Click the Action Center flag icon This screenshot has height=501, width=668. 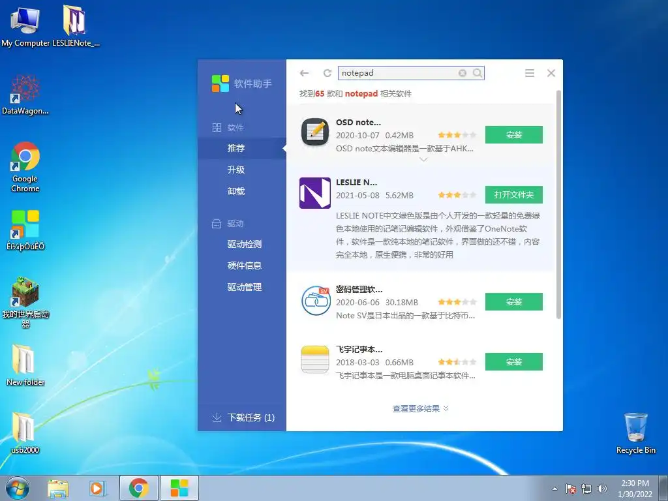(x=571, y=489)
